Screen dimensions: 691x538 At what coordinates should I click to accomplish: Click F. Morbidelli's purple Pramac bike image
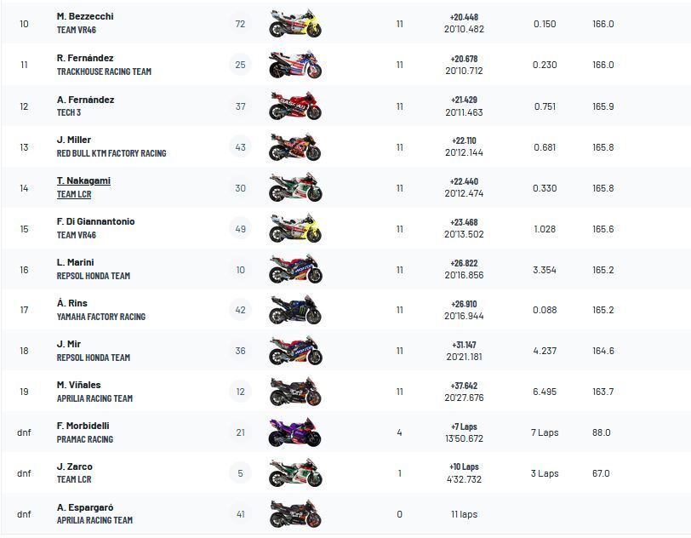[295, 432]
